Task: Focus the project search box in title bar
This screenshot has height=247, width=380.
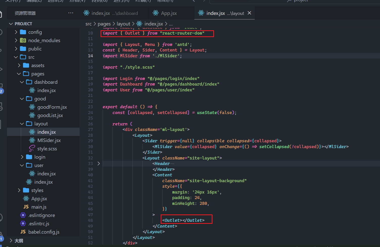Action: 295,1
